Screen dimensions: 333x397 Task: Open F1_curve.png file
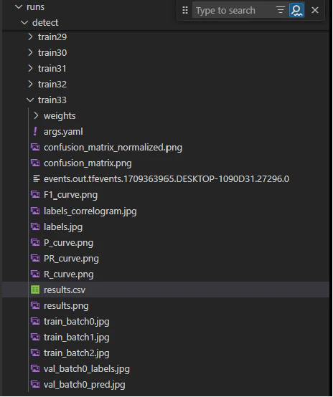tap(70, 195)
